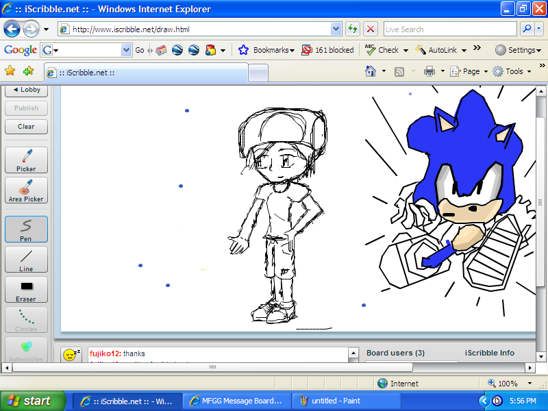Click the browser Refresh button
This screenshot has width=548, height=411.
(353, 29)
